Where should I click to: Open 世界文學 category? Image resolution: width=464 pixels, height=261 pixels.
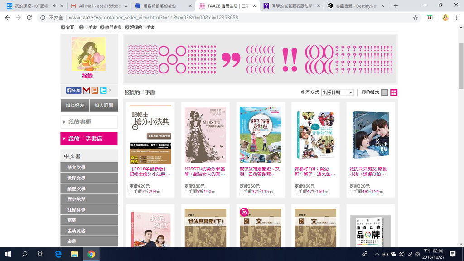[x=89, y=178]
